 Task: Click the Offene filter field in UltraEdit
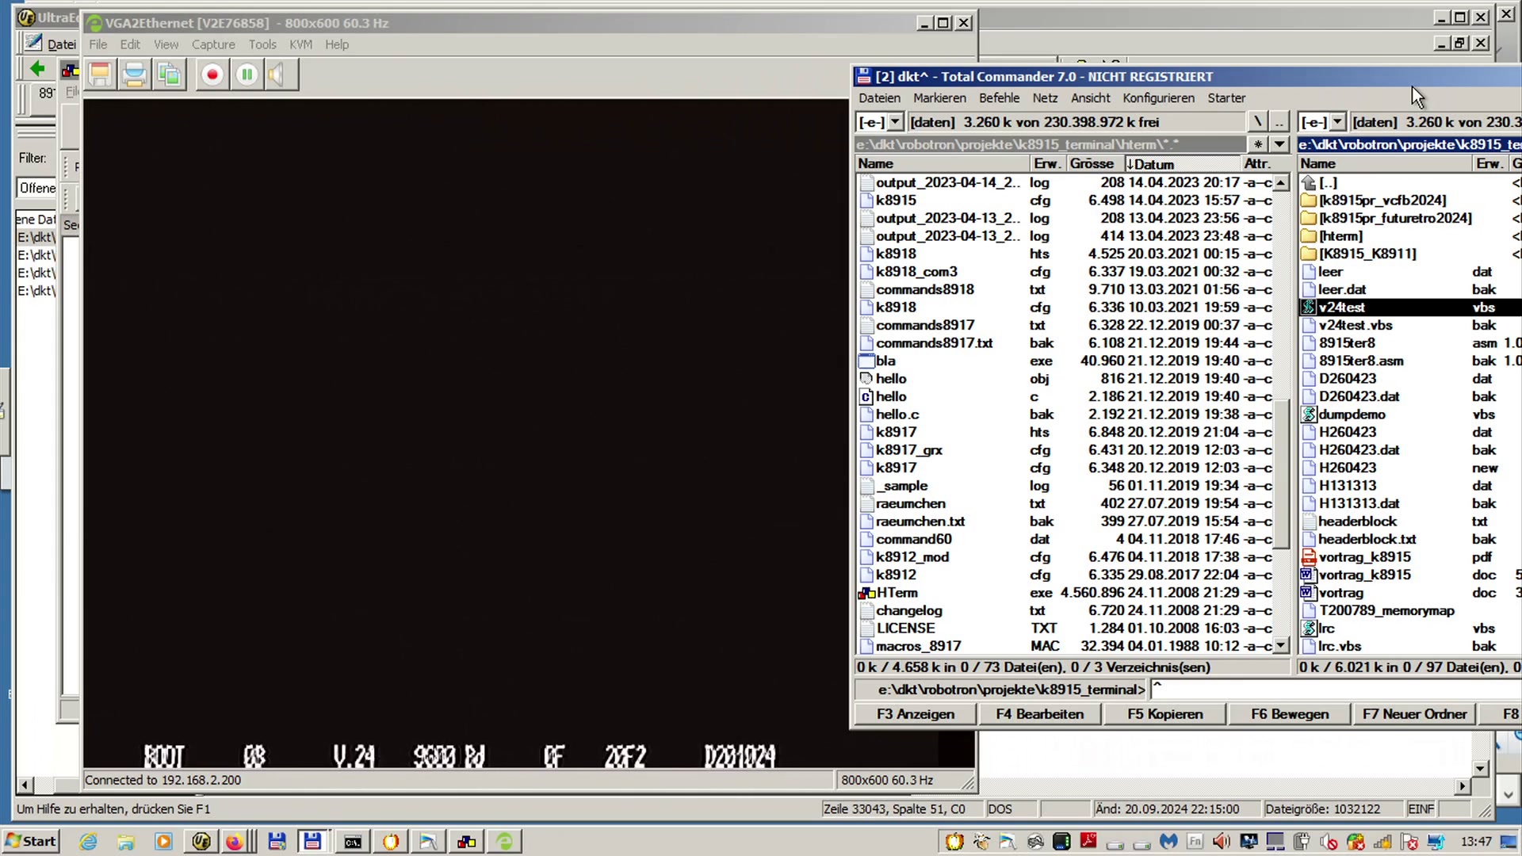37,189
